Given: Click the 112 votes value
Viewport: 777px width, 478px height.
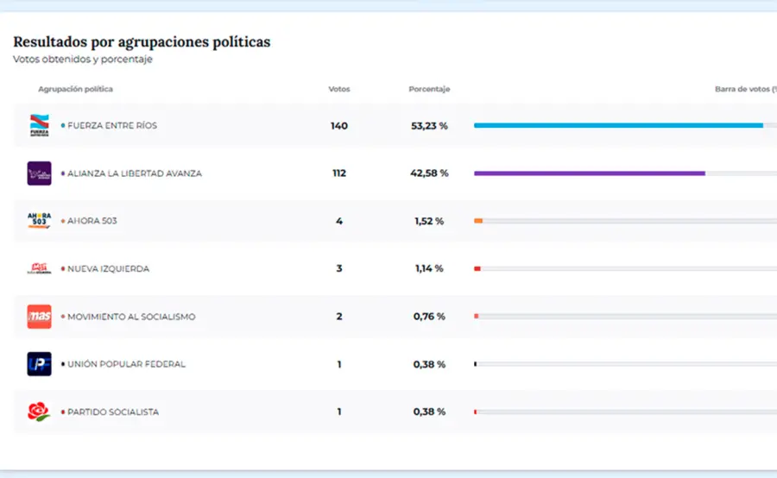Looking at the screenshot, I should [x=339, y=173].
